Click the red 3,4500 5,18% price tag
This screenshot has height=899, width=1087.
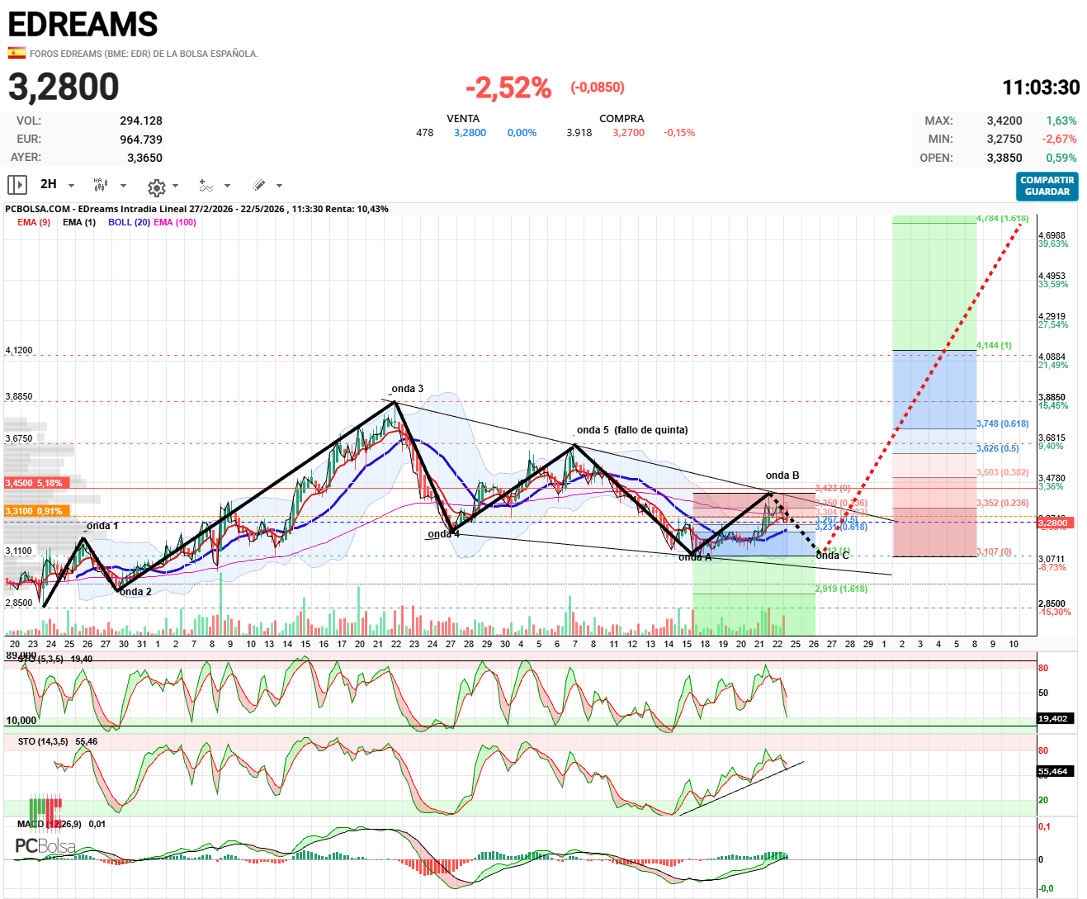point(37,483)
